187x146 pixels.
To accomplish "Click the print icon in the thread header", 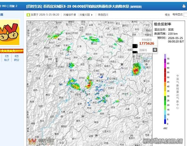I will click(184, 6).
